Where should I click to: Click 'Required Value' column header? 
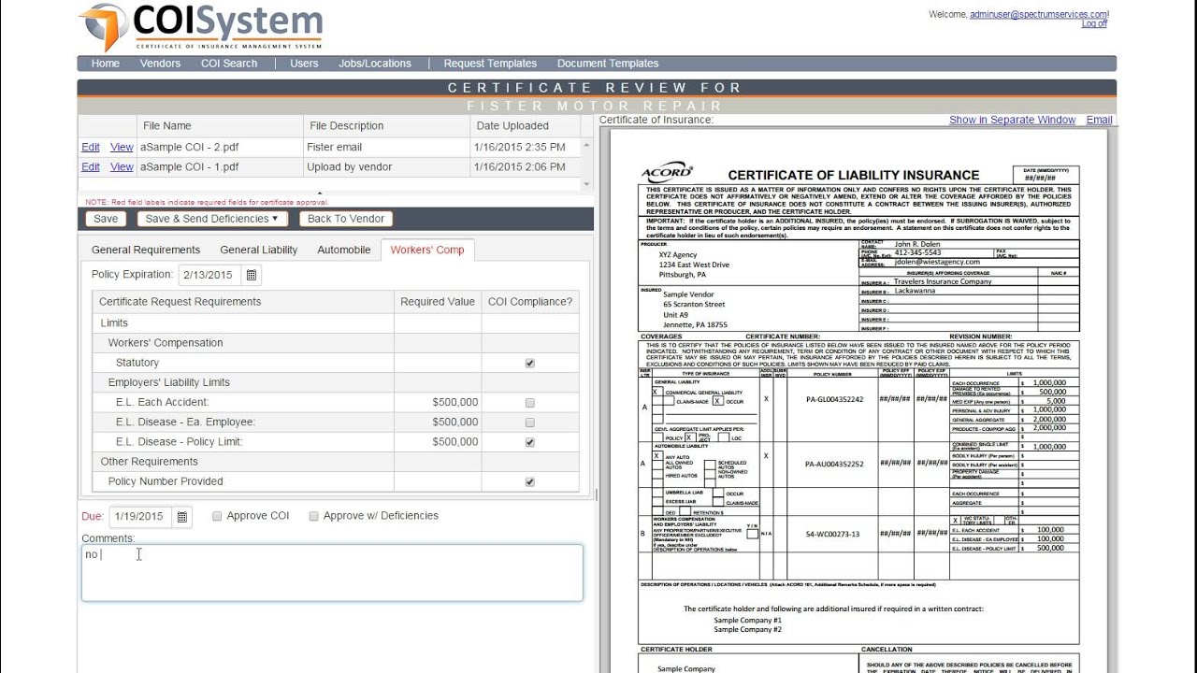[x=438, y=302]
